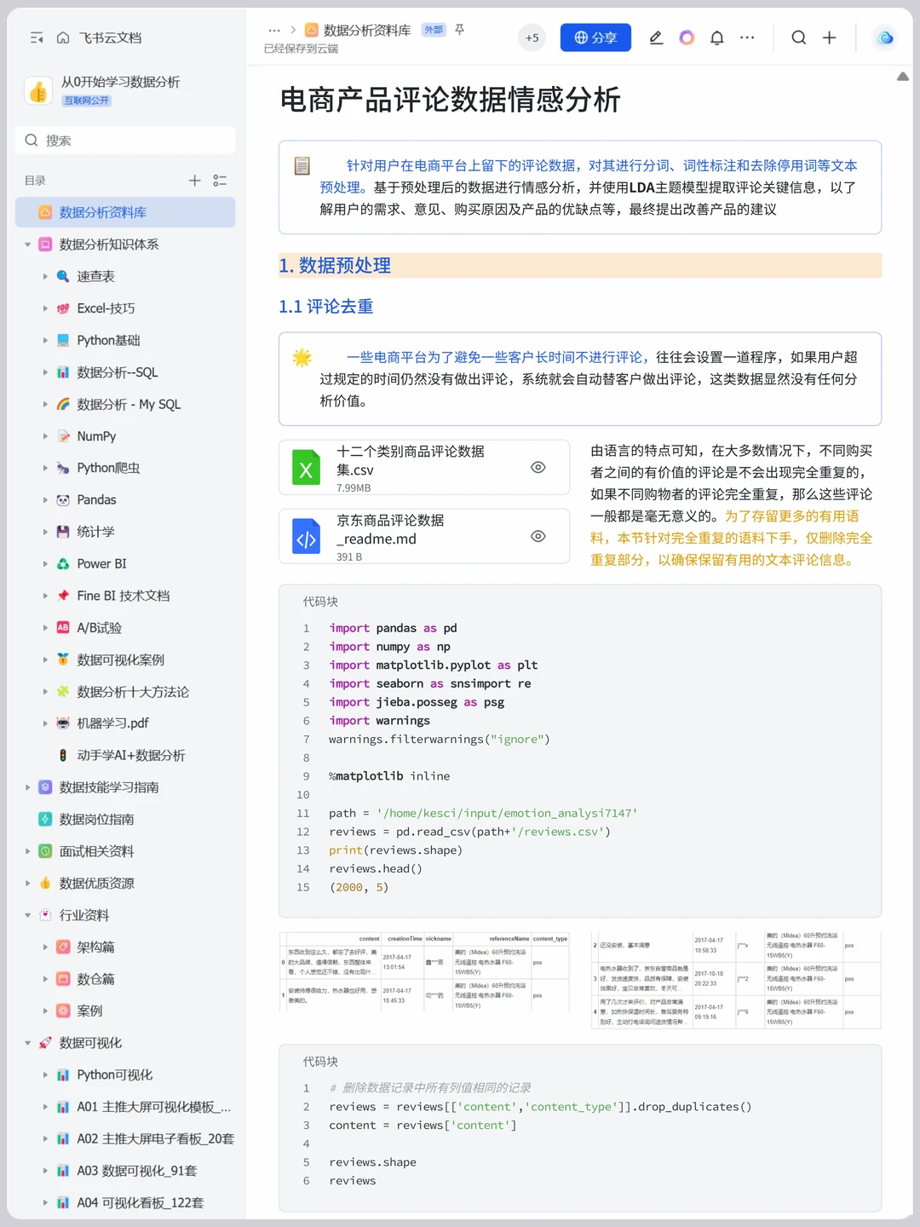Toggle catalog collapse-all list icon
The height and width of the screenshot is (1227, 920).
coord(220,181)
